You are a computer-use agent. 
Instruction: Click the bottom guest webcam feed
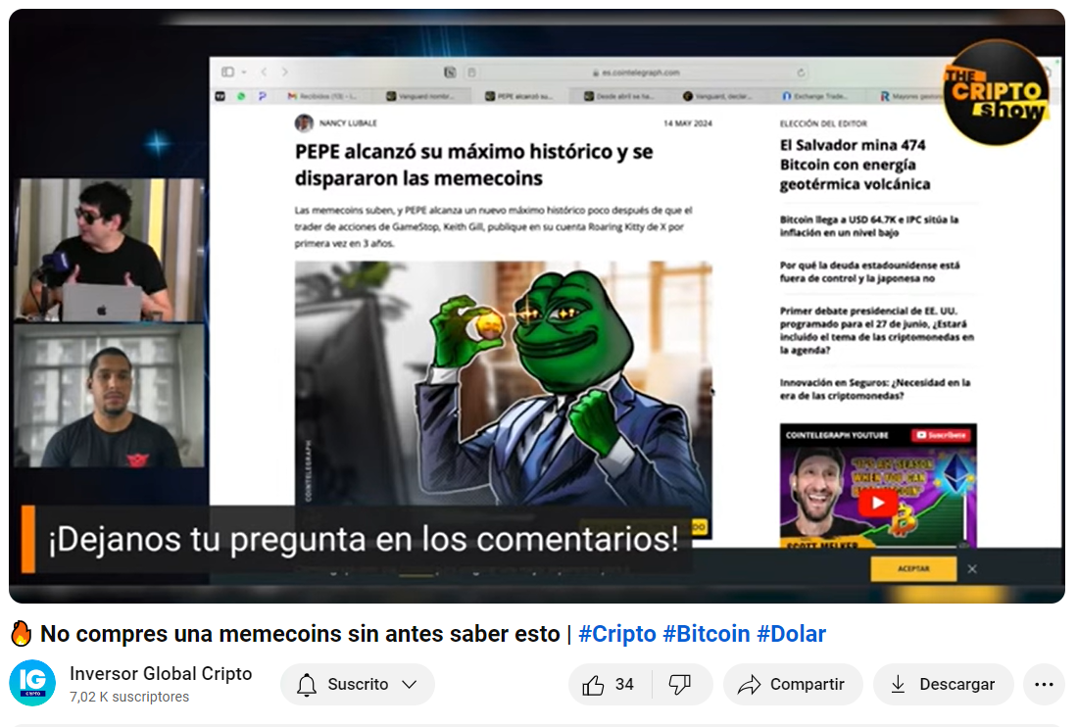(110, 396)
